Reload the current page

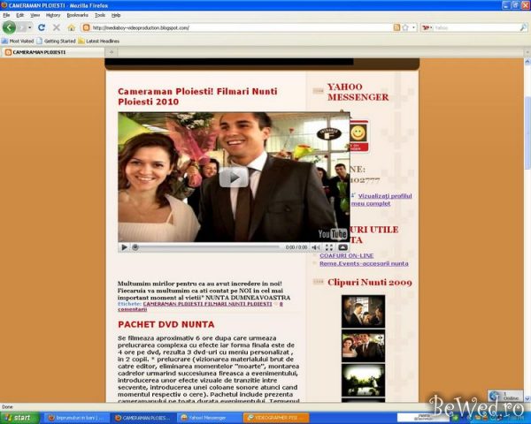[x=42, y=27]
